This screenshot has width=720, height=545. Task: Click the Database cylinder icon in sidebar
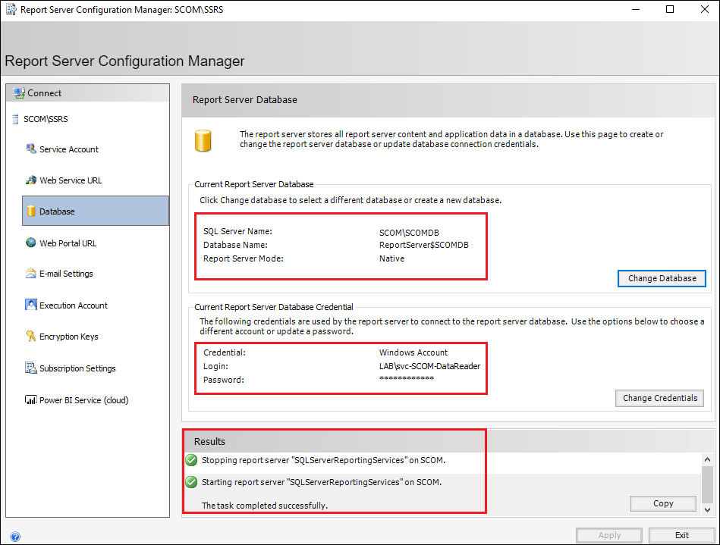(31, 211)
